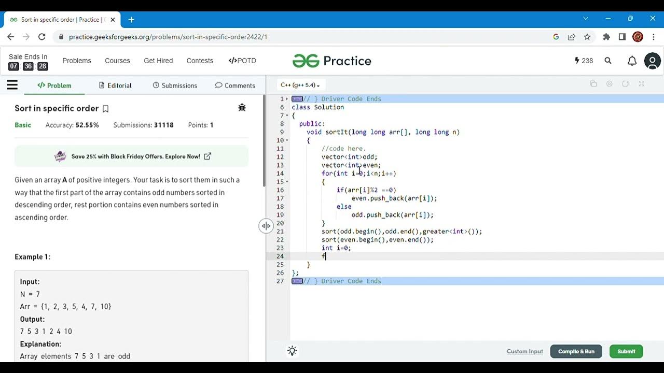Screen dimensions: 664x373
Task: Expand folded driver code marker on line 27
Action: click(297, 281)
